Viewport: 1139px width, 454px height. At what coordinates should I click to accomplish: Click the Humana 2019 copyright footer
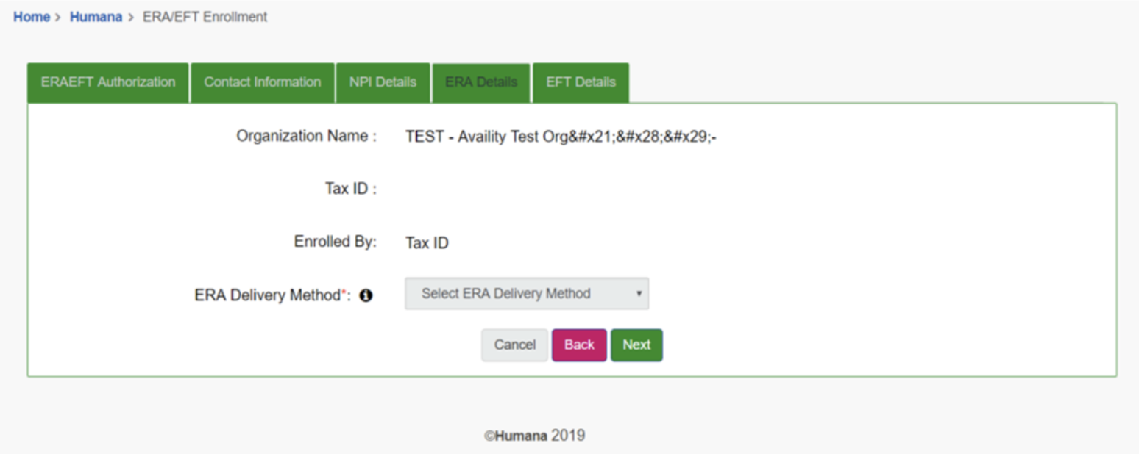534,436
